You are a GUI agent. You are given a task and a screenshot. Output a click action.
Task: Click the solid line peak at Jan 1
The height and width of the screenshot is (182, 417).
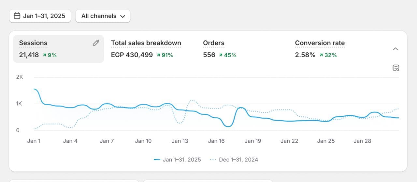(35, 89)
